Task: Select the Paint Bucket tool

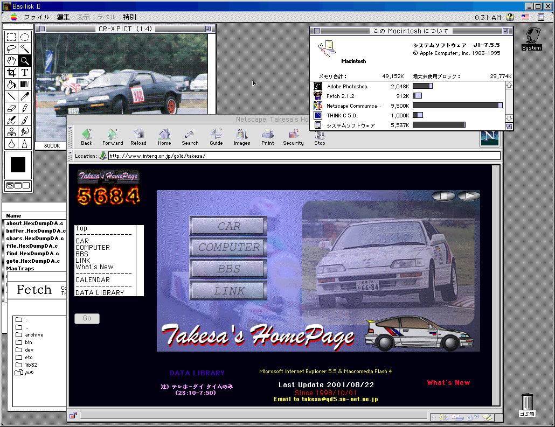Action: (11, 84)
